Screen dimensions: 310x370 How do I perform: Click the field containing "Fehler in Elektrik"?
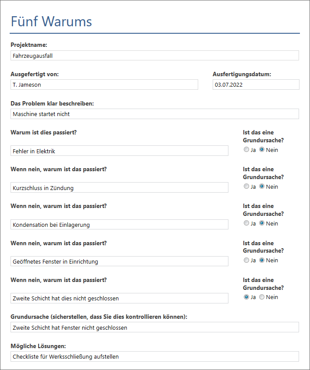click(119, 150)
